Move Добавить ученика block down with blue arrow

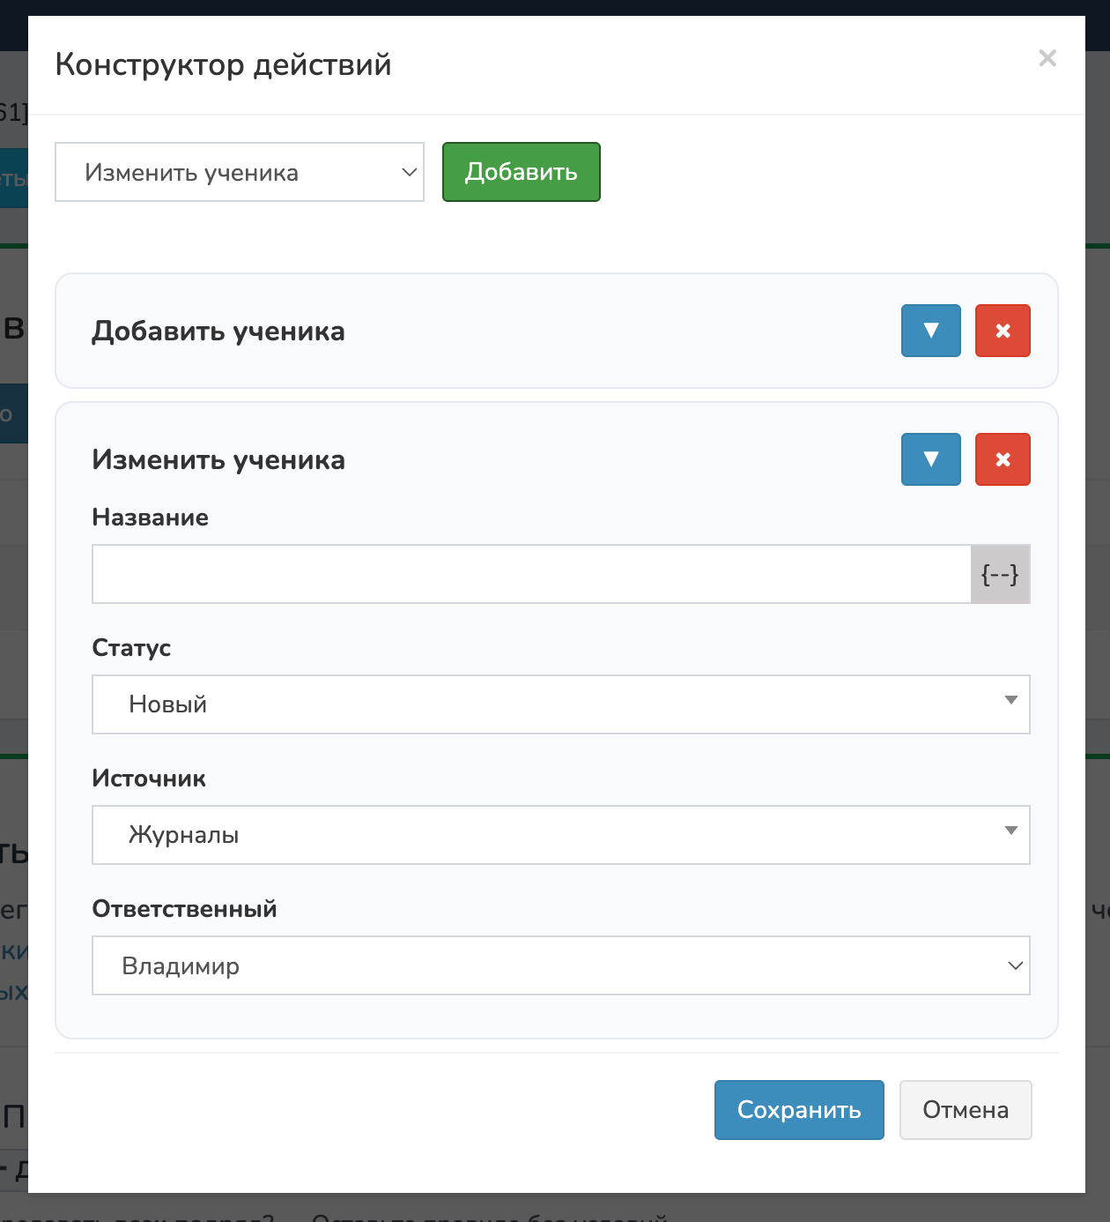point(930,331)
